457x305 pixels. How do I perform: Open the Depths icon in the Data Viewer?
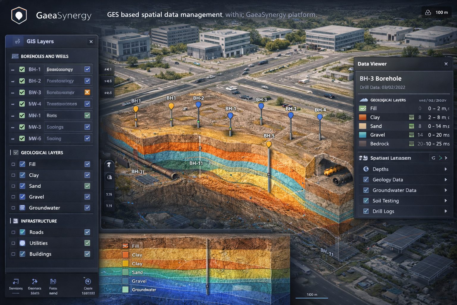(x=366, y=169)
